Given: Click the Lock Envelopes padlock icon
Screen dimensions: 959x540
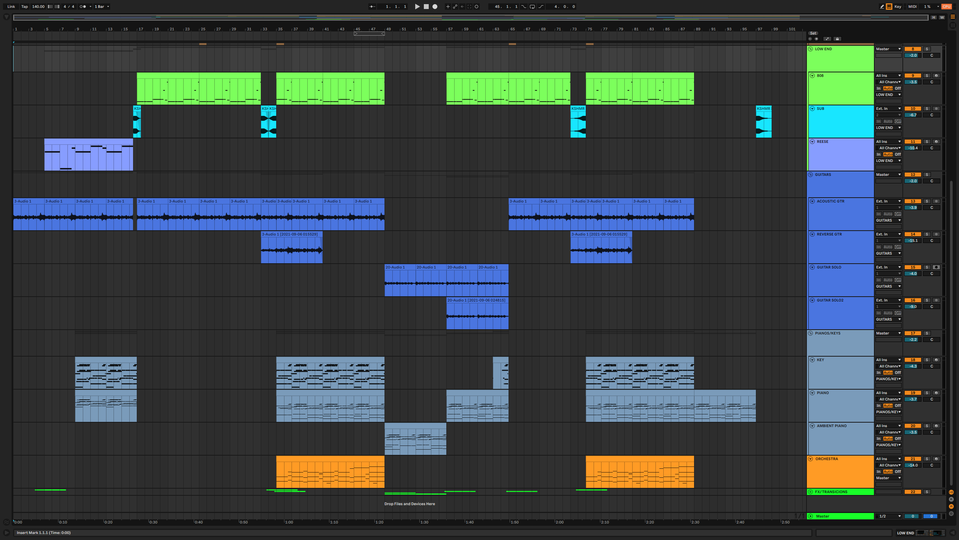Looking at the screenshot, I should point(837,39).
